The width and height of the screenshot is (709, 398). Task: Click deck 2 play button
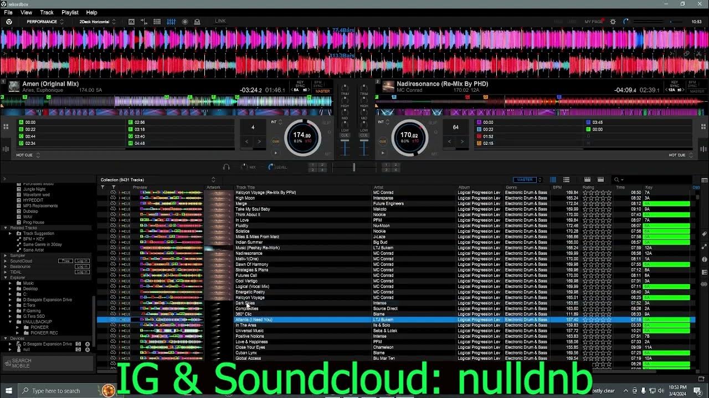tap(382, 153)
